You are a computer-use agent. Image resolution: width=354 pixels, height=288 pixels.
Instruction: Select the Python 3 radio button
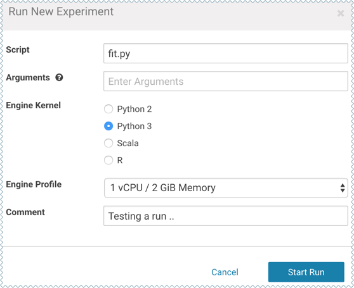point(108,126)
